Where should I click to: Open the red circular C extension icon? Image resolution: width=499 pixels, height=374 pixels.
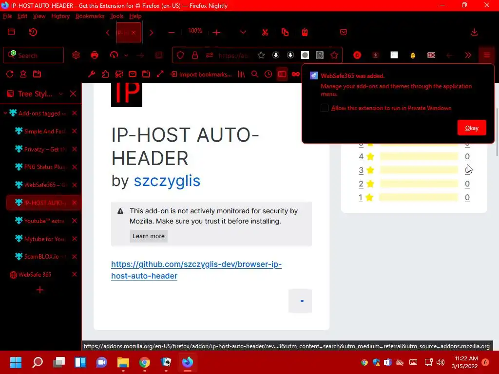point(357,56)
